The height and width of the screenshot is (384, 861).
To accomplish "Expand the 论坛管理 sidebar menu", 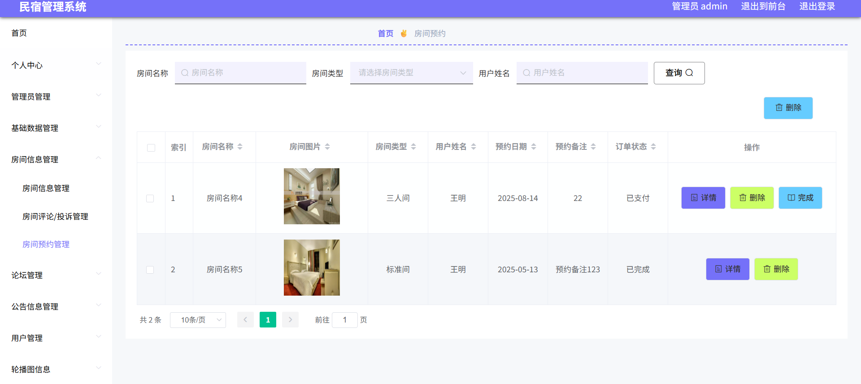I will [56, 275].
